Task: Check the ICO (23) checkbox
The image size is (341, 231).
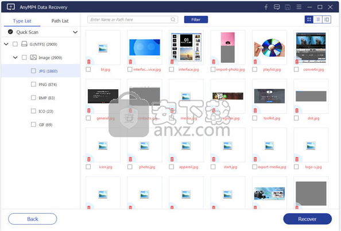Action: (x=33, y=111)
